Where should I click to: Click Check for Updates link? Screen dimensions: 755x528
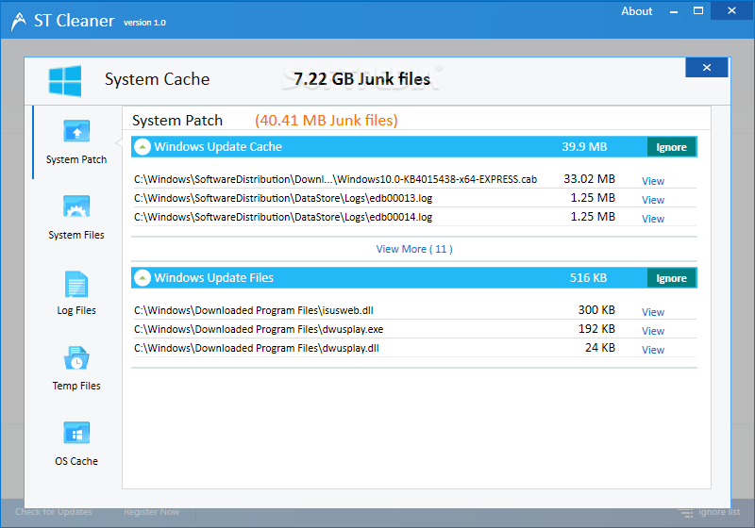coord(54,512)
